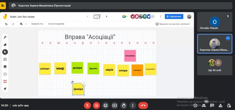Open the zoom magnifier control

pos(21,24)
